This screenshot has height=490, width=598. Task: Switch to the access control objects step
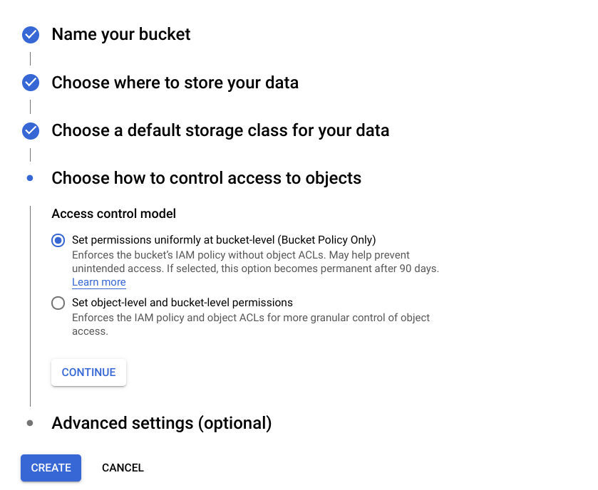coord(206,178)
